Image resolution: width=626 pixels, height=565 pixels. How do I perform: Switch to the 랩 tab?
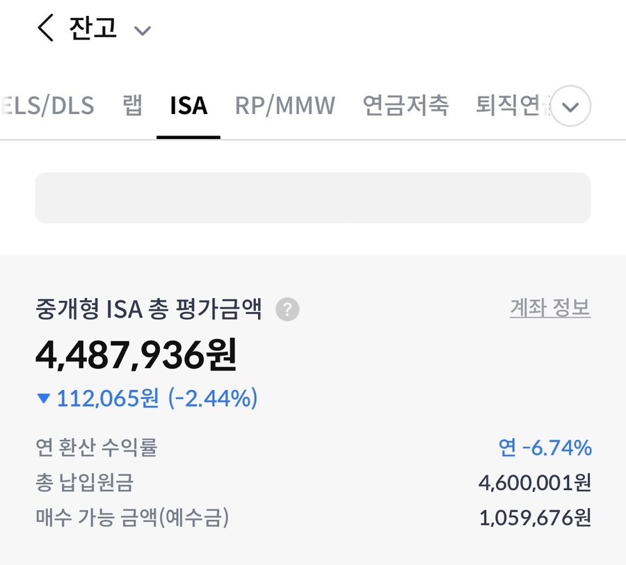(131, 106)
